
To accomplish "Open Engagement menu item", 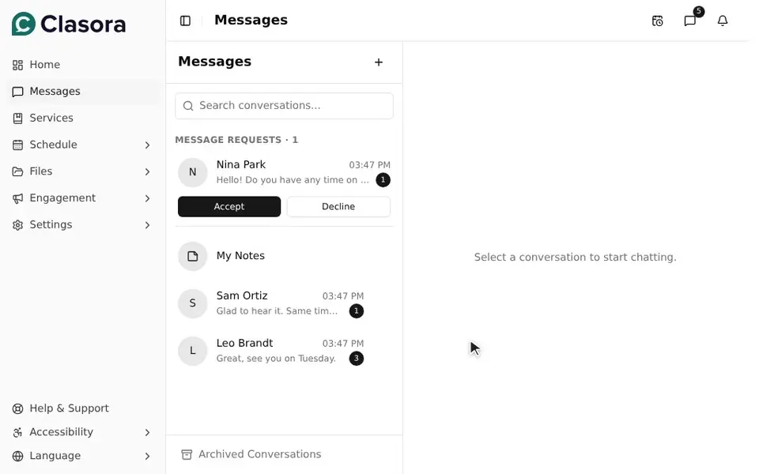I will coord(82,198).
